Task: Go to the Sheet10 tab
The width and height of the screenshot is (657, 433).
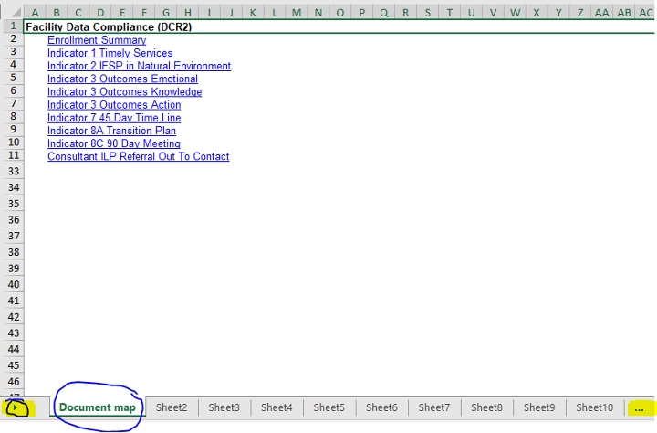Action: click(594, 407)
